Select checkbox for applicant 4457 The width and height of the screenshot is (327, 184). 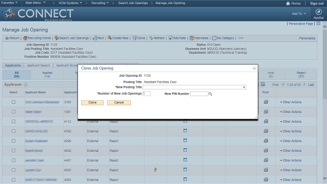[14, 160]
